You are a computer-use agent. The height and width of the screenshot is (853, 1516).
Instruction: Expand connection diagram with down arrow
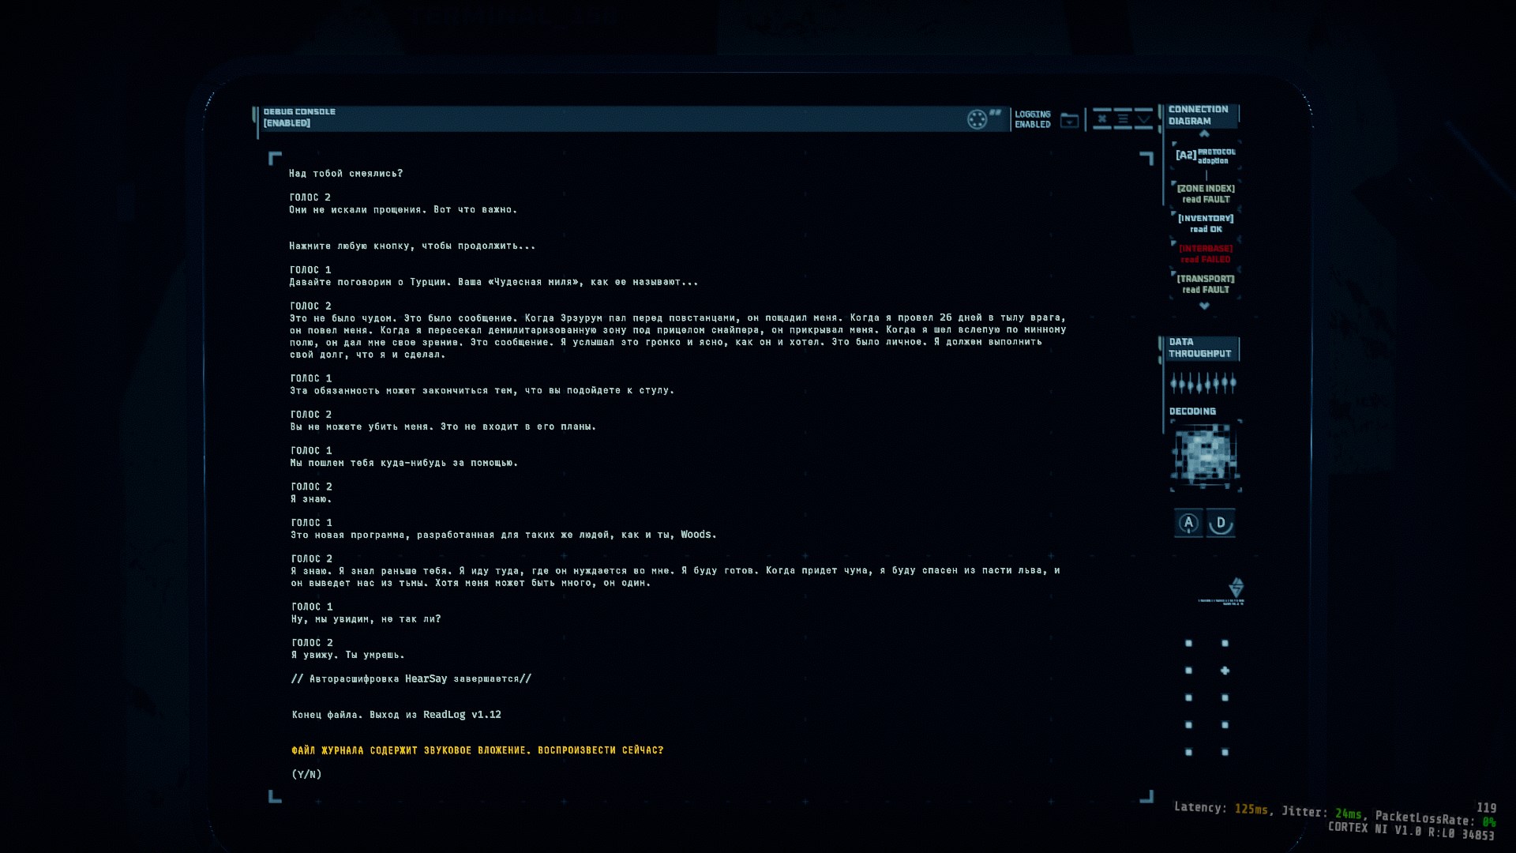click(1204, 306)
